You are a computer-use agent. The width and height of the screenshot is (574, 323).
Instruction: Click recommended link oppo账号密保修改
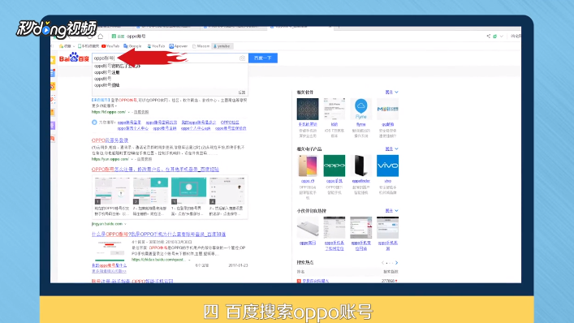tap(231, 128)
